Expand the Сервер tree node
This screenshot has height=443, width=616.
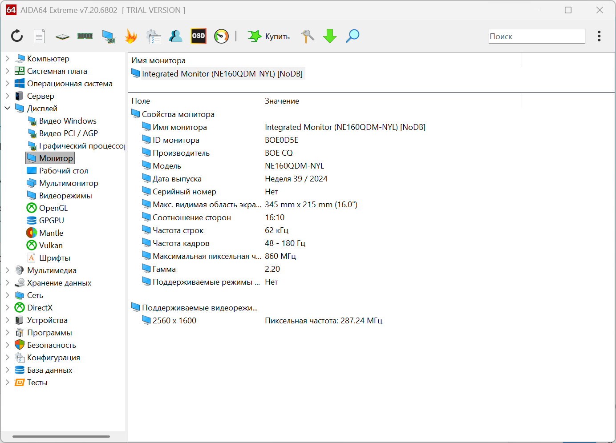pos(7,96)
